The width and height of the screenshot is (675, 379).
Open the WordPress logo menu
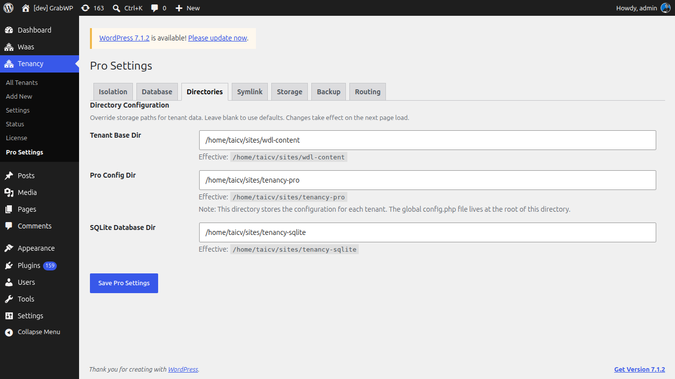coord(8,8)
